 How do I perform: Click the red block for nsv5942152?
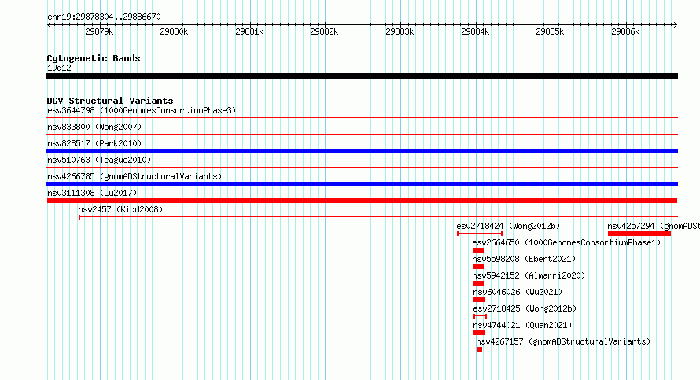478,283
